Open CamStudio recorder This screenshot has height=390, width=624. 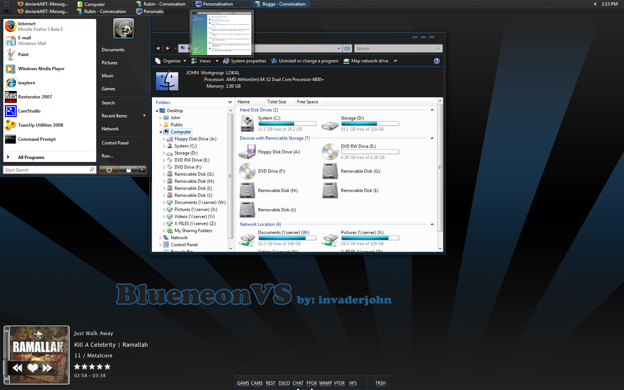coord(49,111)
